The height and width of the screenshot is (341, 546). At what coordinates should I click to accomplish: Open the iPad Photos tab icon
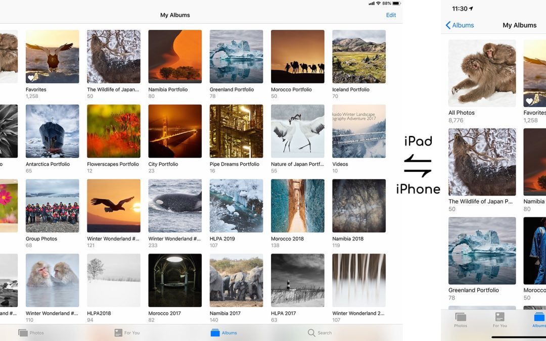(23, 333)
